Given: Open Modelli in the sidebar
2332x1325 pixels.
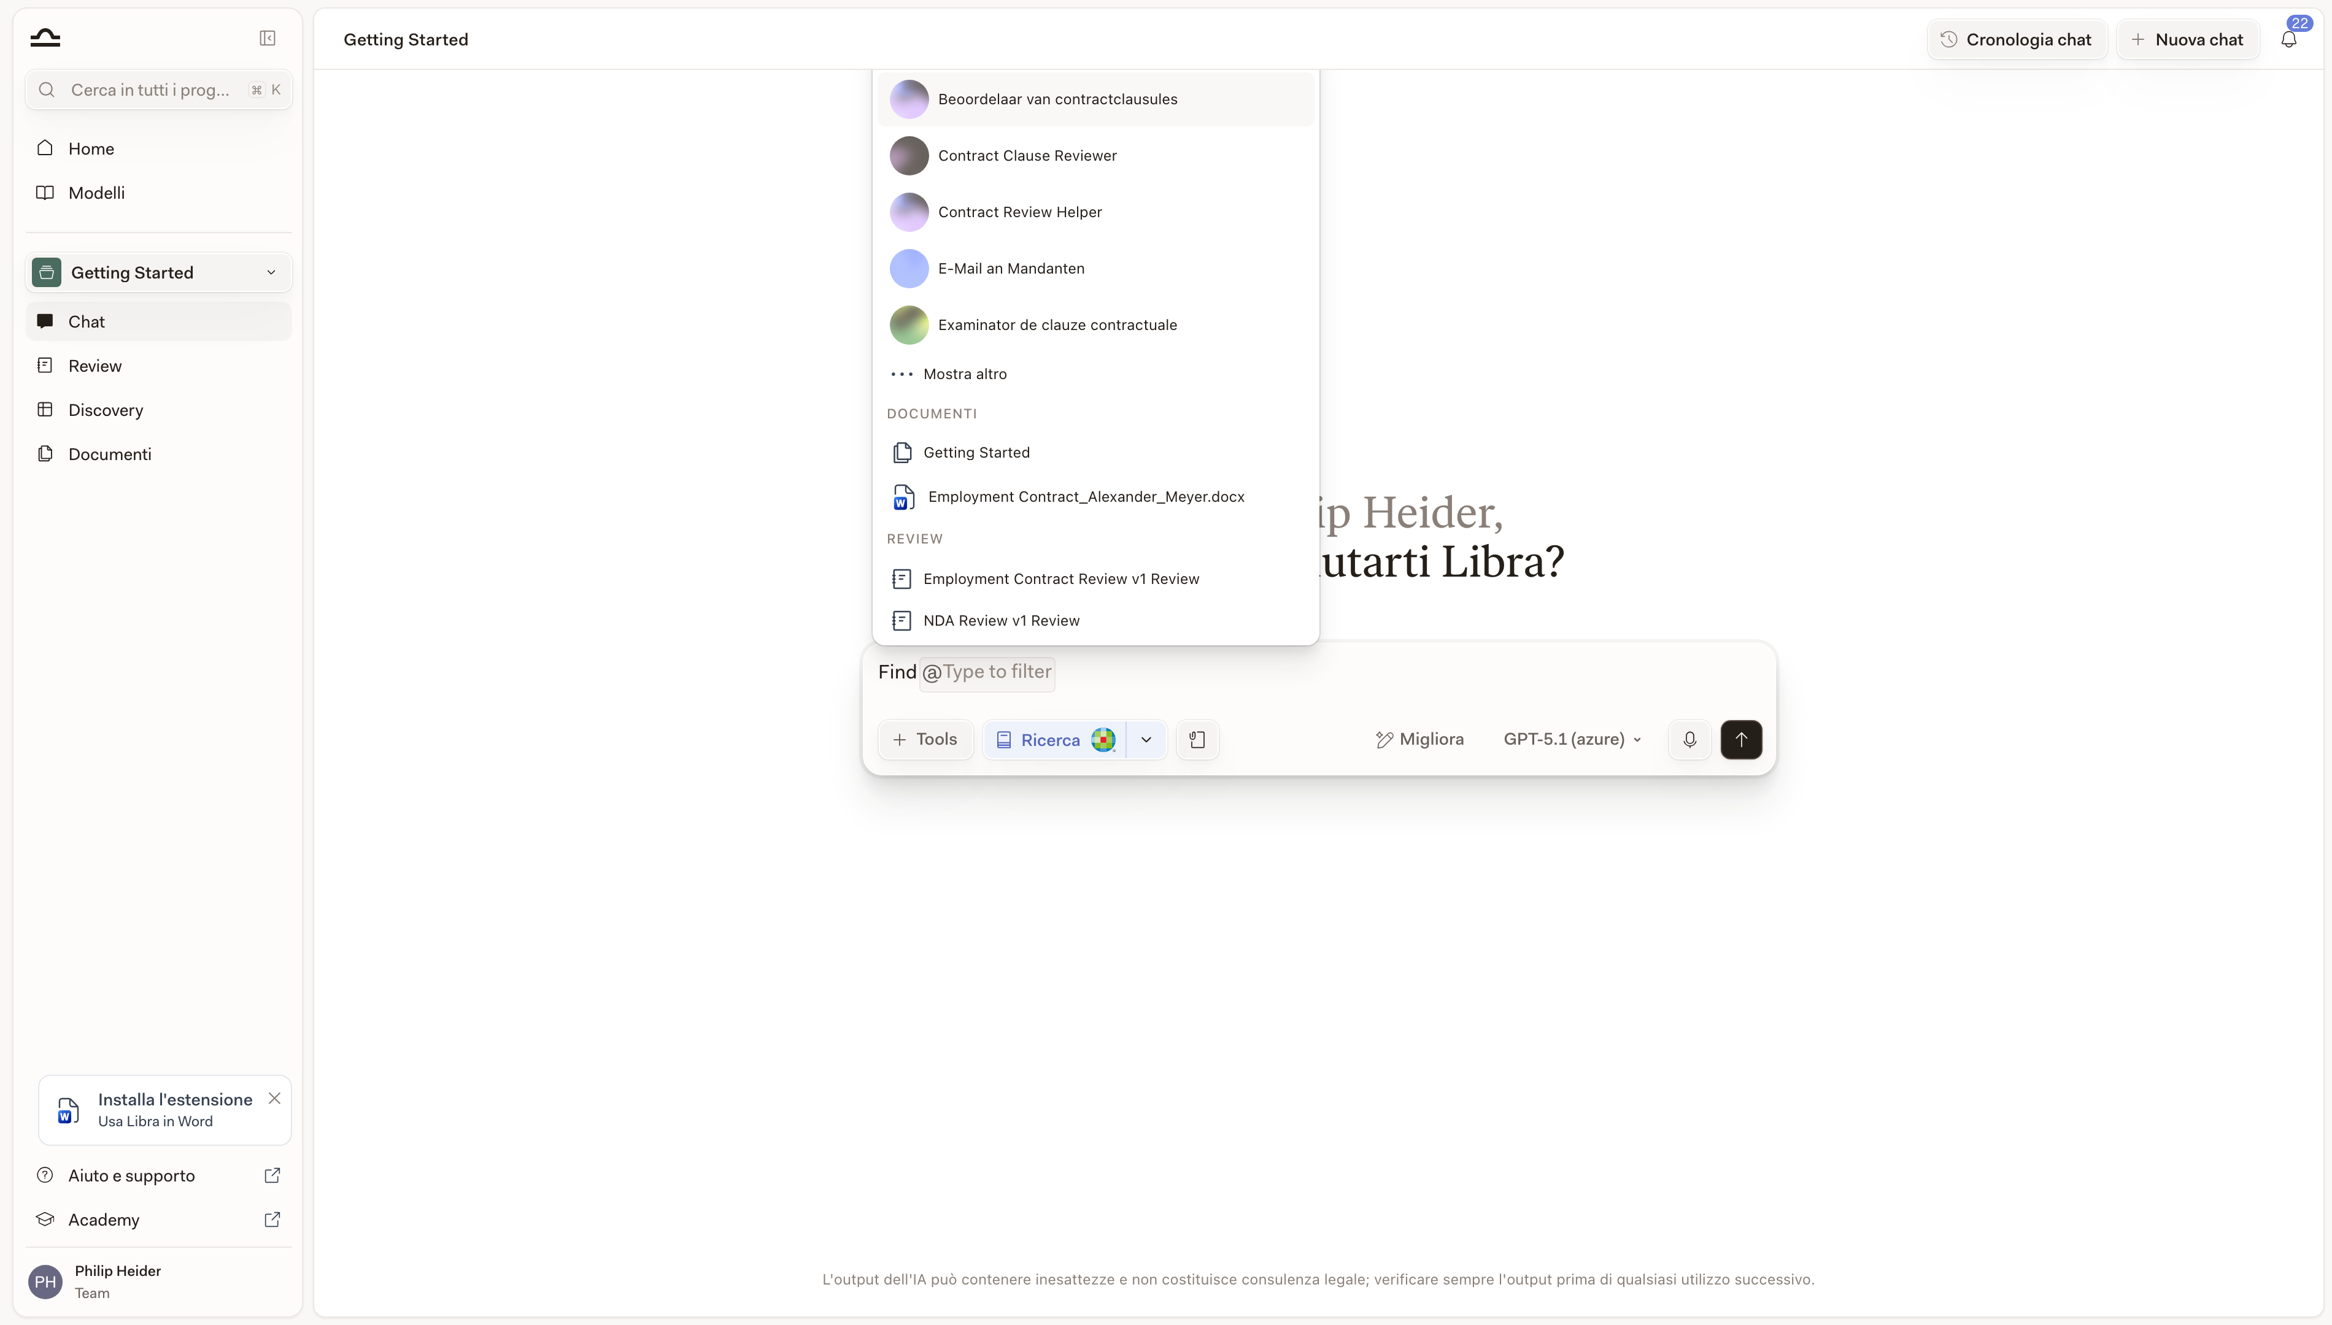Looking at the screenshot, I should pos(158,193).
